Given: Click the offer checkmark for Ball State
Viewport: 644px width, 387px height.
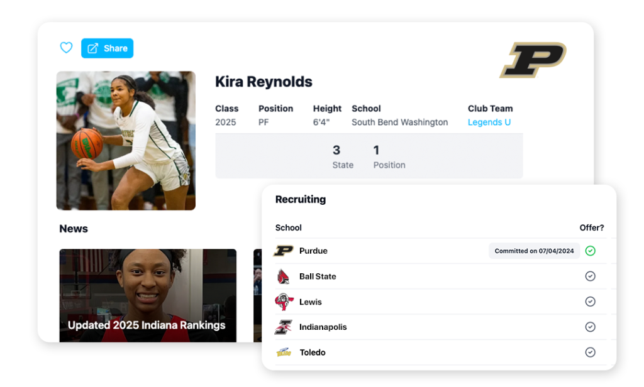Looking at the screenshot, I should coord(590,276).
